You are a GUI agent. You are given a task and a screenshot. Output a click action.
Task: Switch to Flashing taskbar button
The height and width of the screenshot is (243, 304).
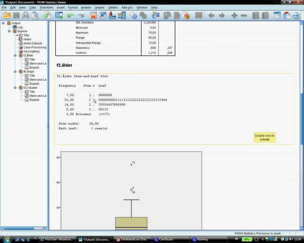[208, 239]
